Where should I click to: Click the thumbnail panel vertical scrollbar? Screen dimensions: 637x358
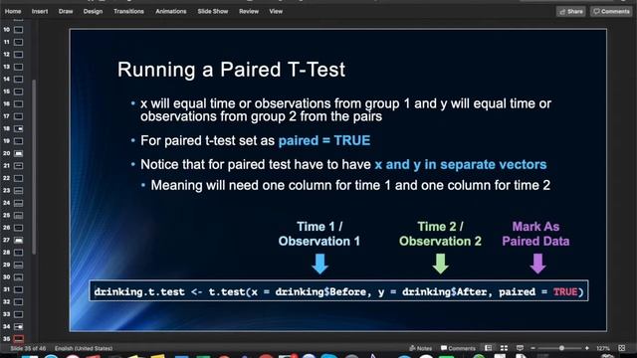click(x=34, y=167)
